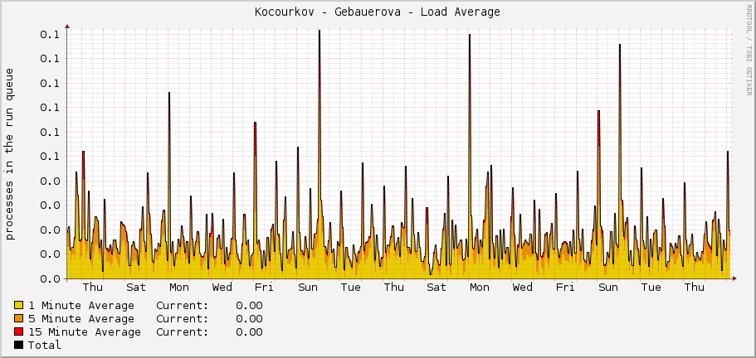Select the red 15 Minute Average swatch
Image resolution: width=756 pixels, height=358 pixels.
[19, 332]
